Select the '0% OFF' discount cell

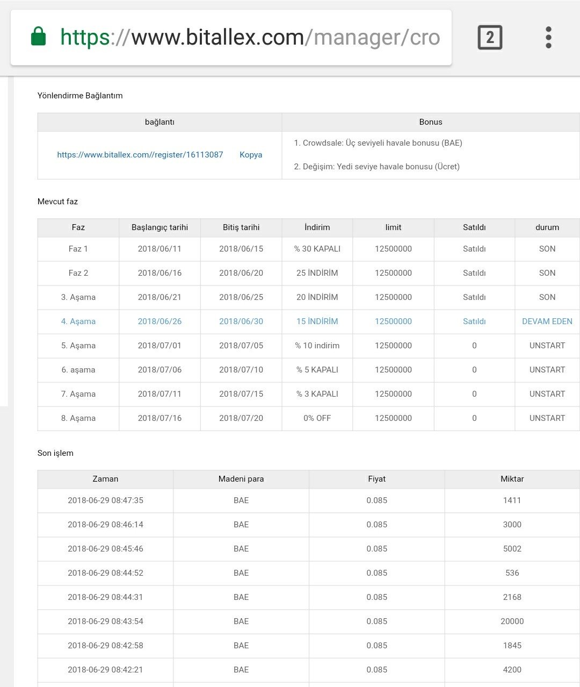click(317, 418)
